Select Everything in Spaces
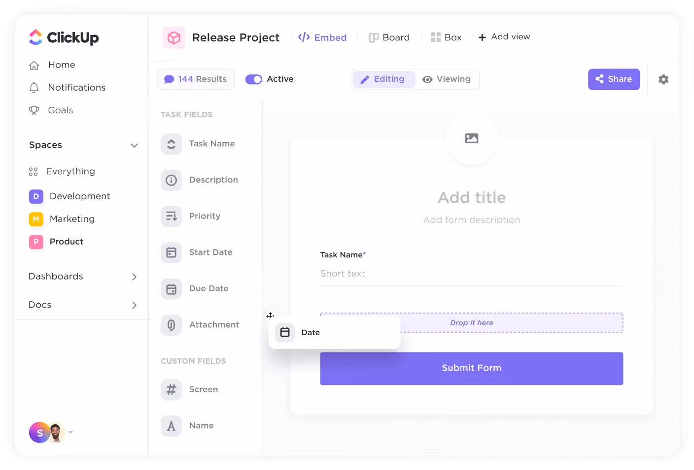The width and height of the screenshot is (694, 470). (70, 171)
